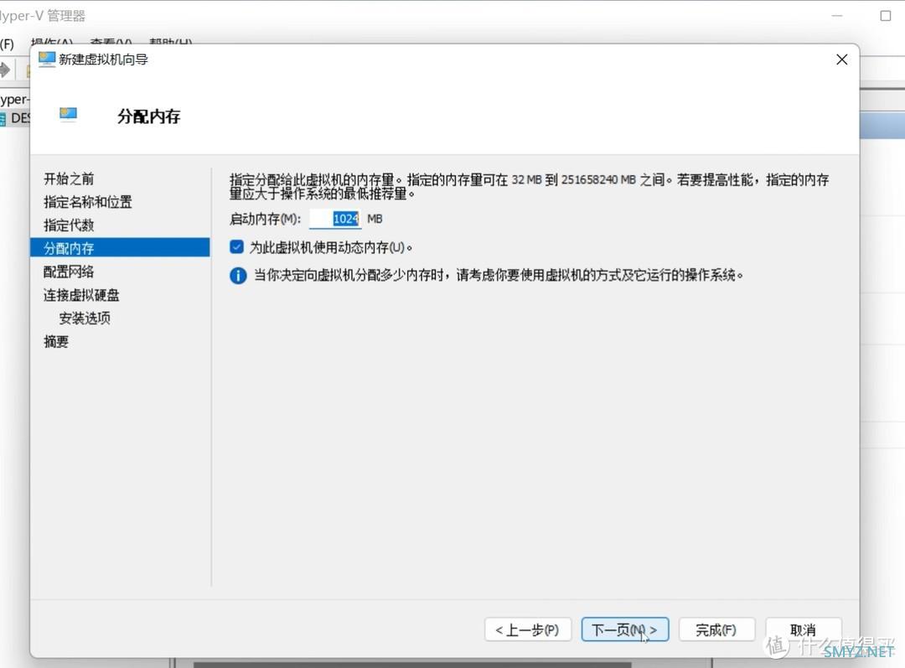This screenshot has width=905, height=668.
Task: Open 连接虚拟硬盘 step in sidebar
Action: click(81, 295)
